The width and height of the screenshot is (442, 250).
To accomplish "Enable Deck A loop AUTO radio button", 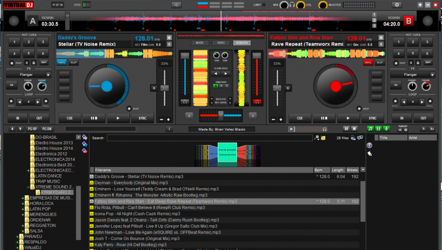I will (x=11, y=101).
